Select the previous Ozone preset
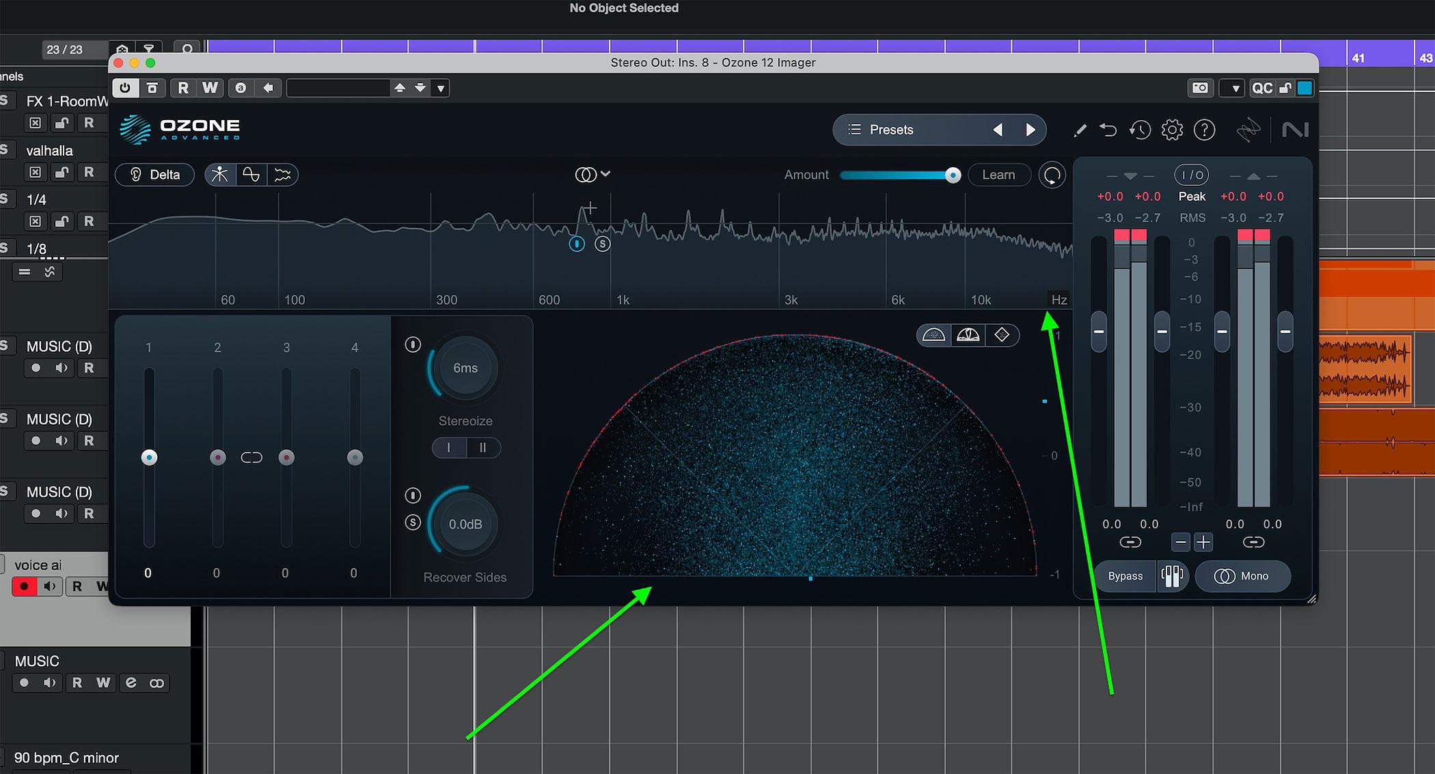 point(998,130)
